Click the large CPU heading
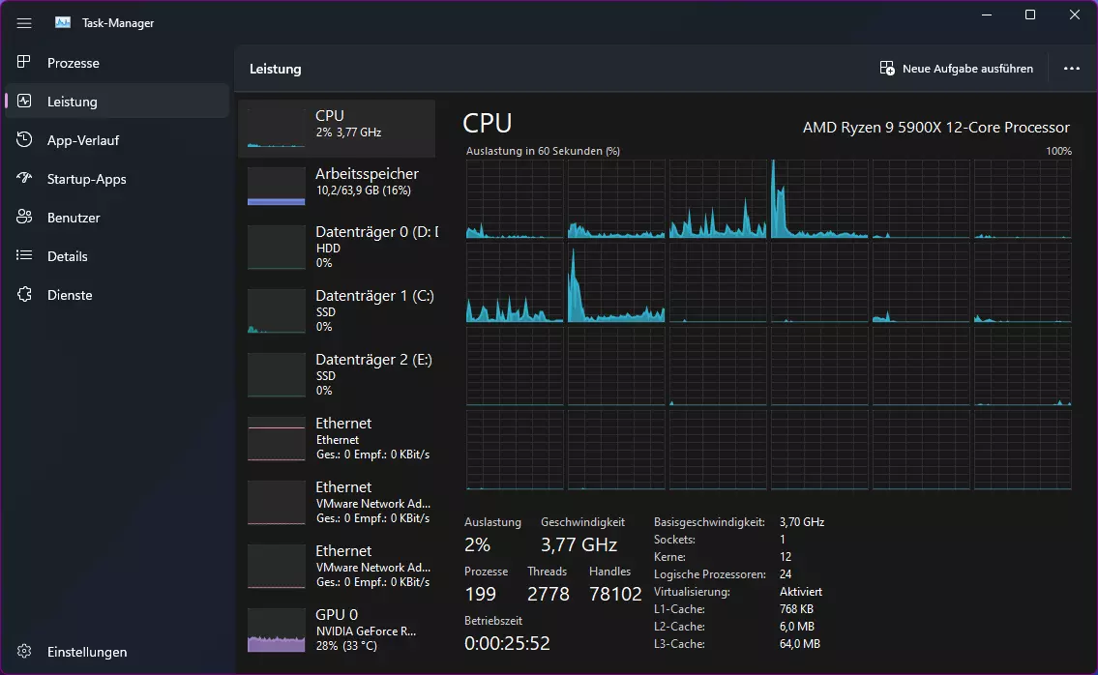This screenshot has width=1098, height=675. coord(487,123)
